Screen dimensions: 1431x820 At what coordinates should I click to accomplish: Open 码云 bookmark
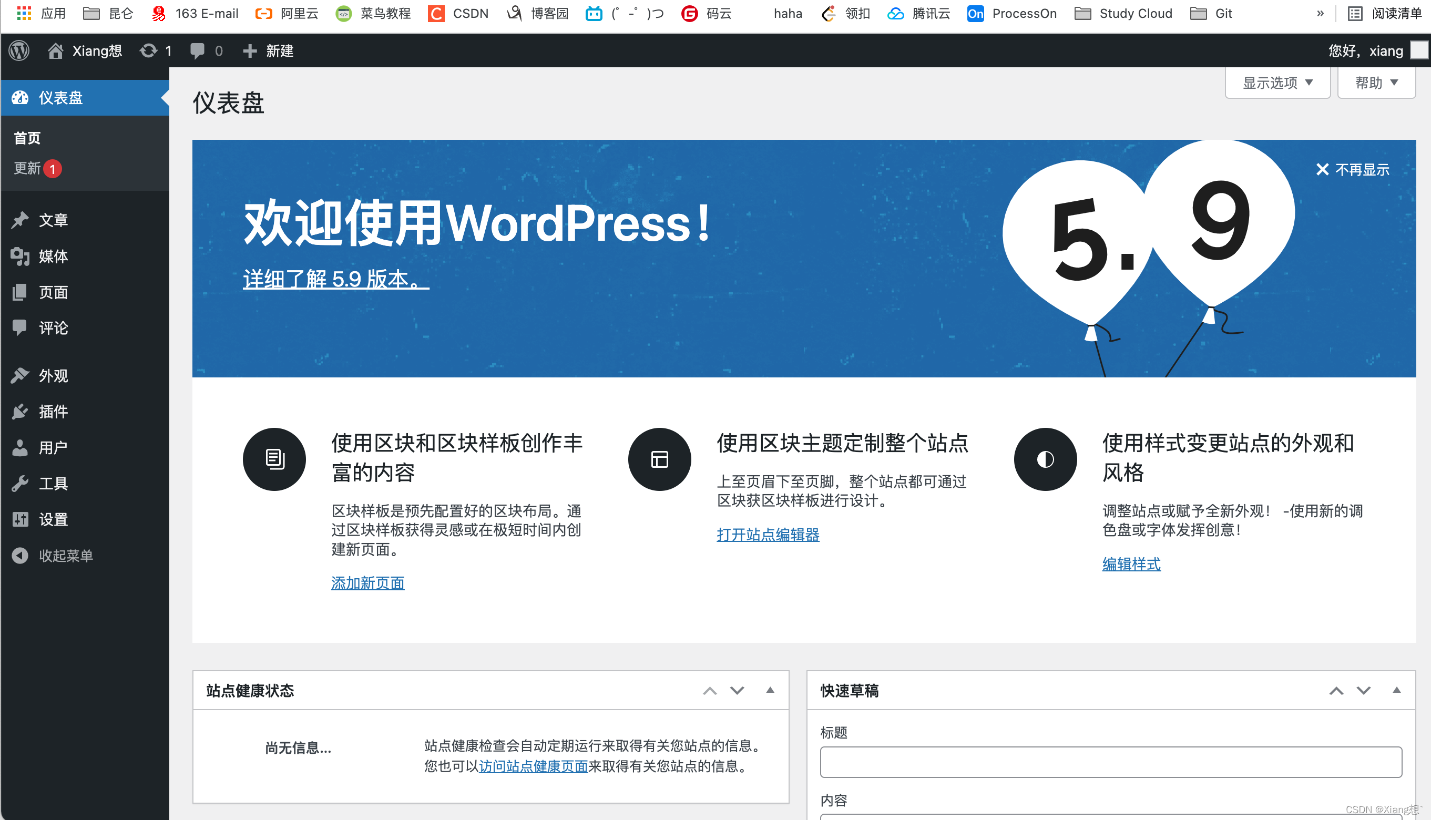tap(706, 13)
